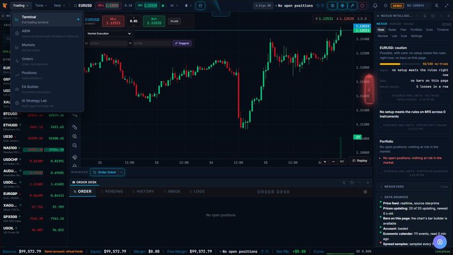Click the fullscreen expand icon in top bar
The width and height of the screenshot is (453, 255).
447,6
